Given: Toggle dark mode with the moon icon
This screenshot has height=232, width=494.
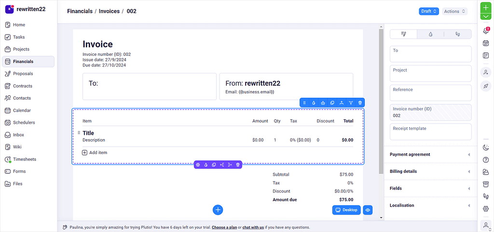Looking at the screenshot, I should tap(486, 147).
